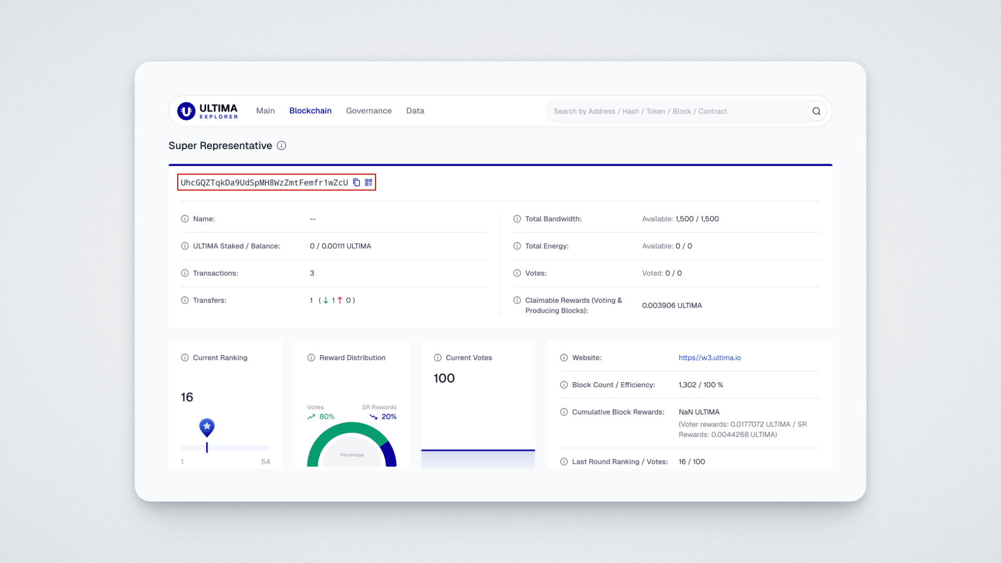Open the Main menu item
The width and height of the screenshot is (1001, 563).
[x=265, y=111]
